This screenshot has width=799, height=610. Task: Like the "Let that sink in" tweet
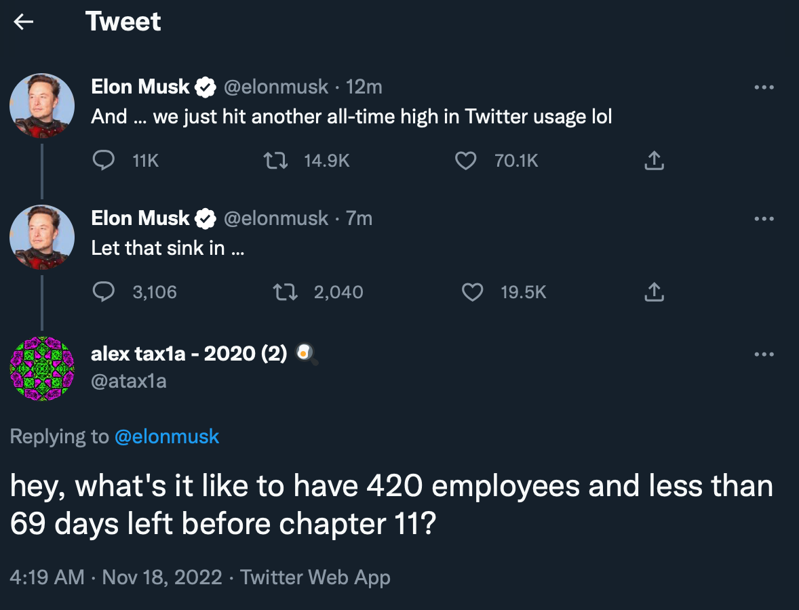coord(471,292)
